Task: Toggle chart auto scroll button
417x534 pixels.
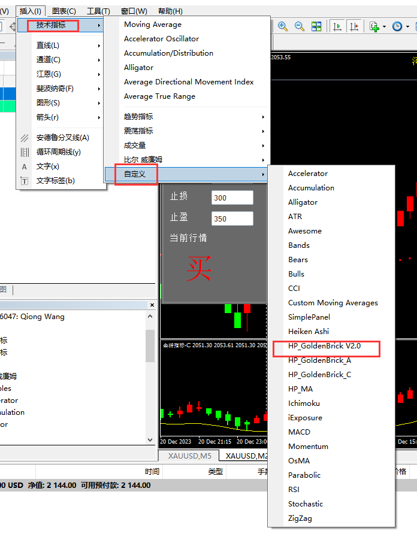Action: pyautogui.click(x=337, y=26)
